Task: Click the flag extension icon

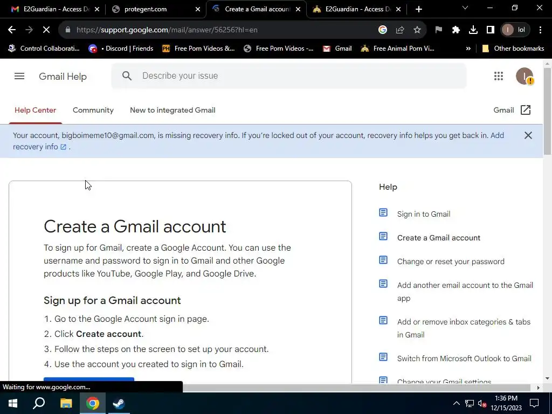Action: [439, 30]
